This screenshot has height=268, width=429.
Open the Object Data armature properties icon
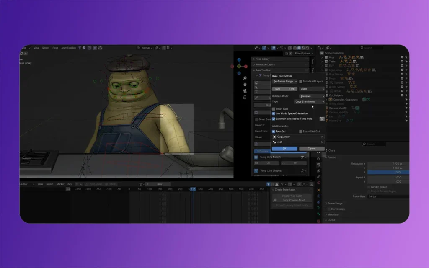(318, 208)
